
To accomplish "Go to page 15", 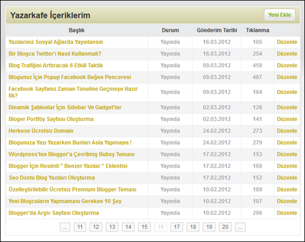I will click(x=144, y=227).
